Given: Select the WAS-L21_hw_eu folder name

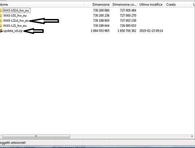Looking at the screenshot, I should point(15,26).
